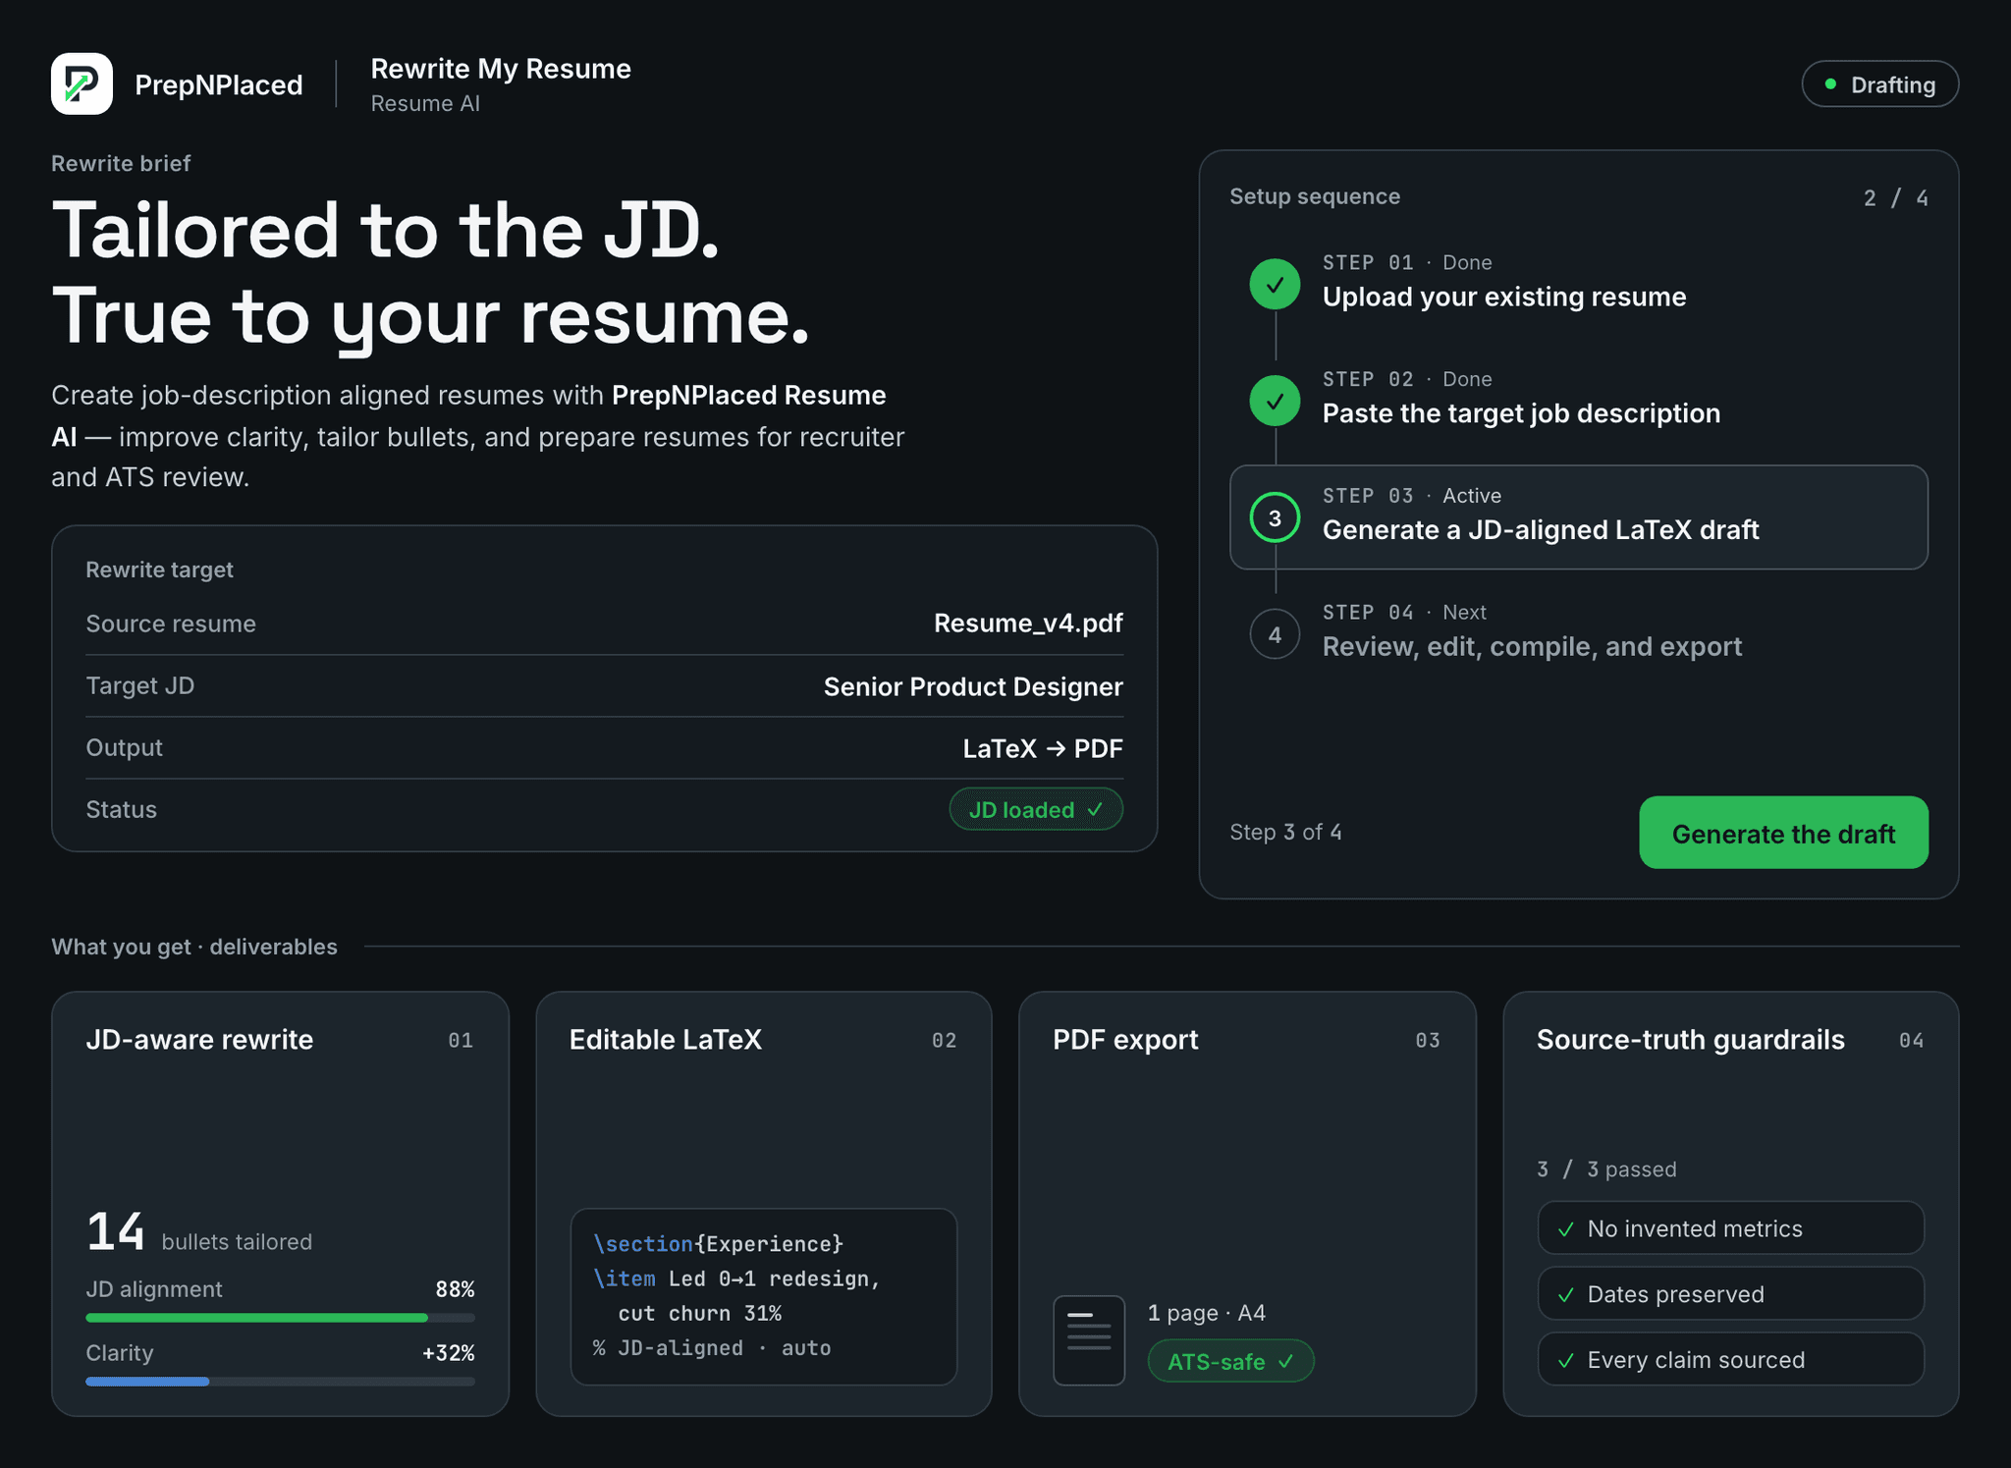The image size is (2011, 1468).
Task: Click the green dot in Drafting badge
Action: (x=1830, y=84)
